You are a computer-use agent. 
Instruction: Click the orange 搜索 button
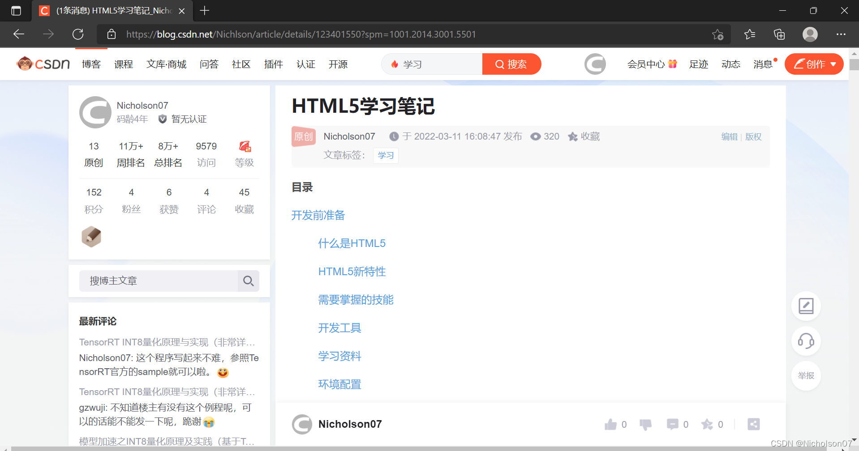(x=511, y=64)
